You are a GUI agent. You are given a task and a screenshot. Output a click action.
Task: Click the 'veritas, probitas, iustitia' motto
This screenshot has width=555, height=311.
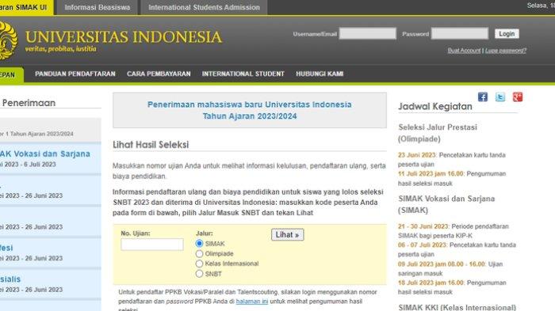pos(60,49)
